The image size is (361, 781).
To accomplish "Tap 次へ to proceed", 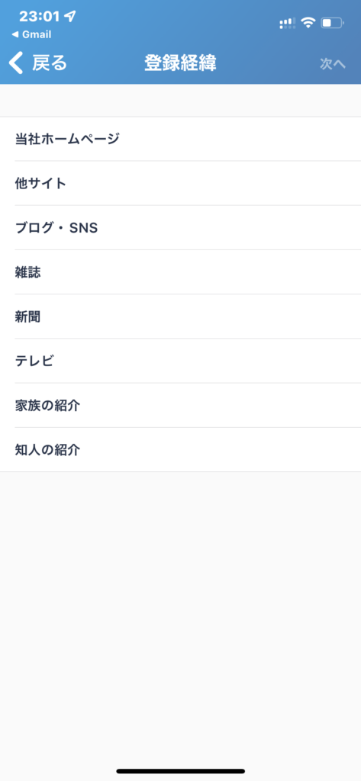I will (333, 64).
